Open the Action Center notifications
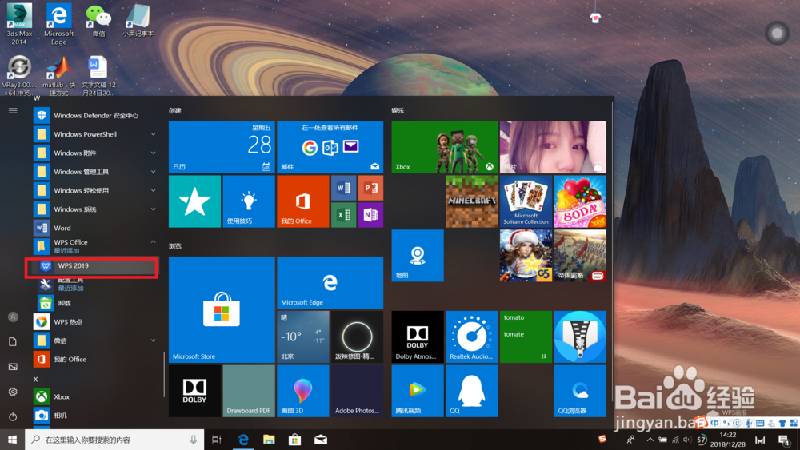Screen dimensions: 800x450 784,440
